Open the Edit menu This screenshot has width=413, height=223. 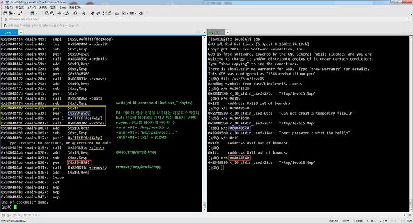[20, 7]
